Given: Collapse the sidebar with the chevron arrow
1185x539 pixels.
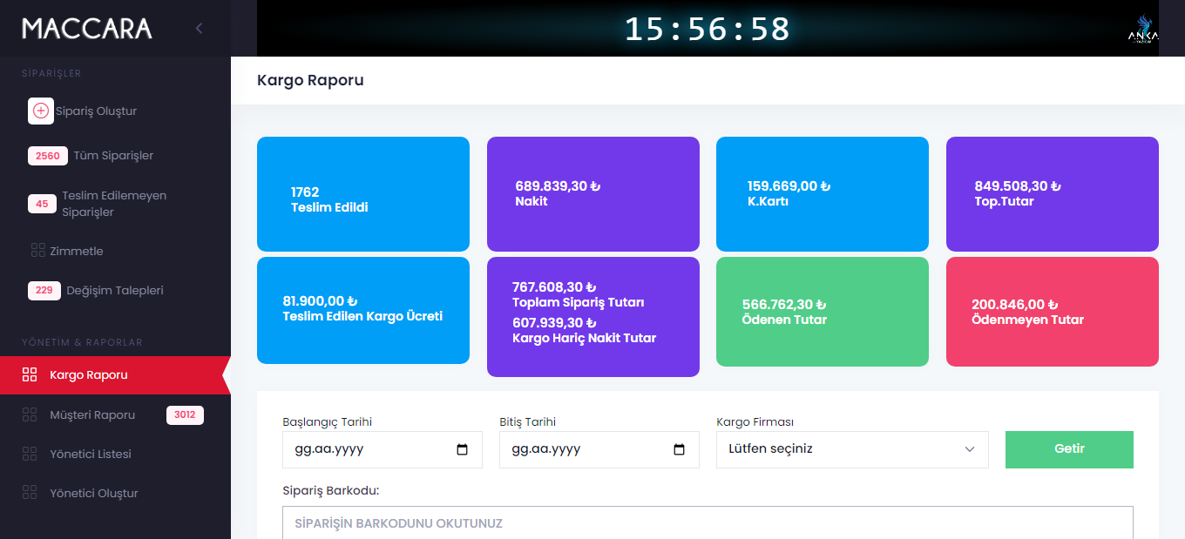Looking at the screenshot, I should click(x=199, y=29).
